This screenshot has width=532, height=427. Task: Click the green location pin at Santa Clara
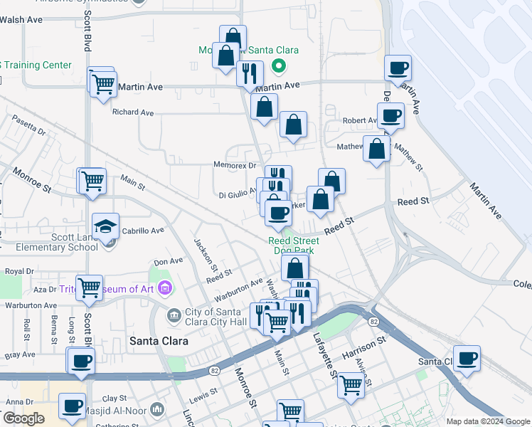point(279,65)
